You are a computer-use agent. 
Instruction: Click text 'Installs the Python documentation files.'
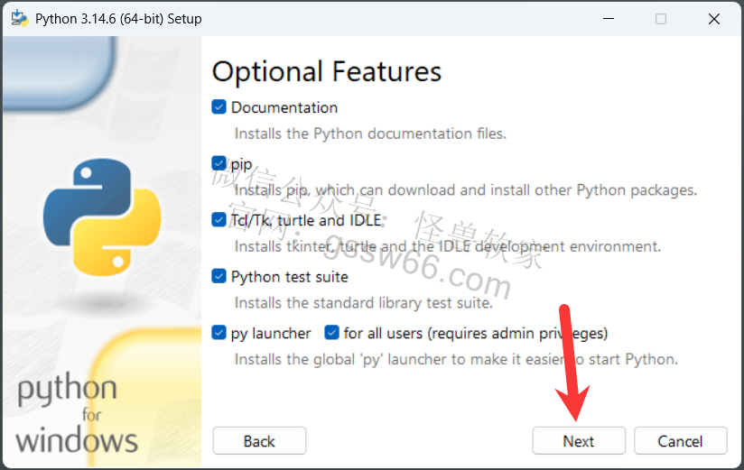click(x=370, y=134)
